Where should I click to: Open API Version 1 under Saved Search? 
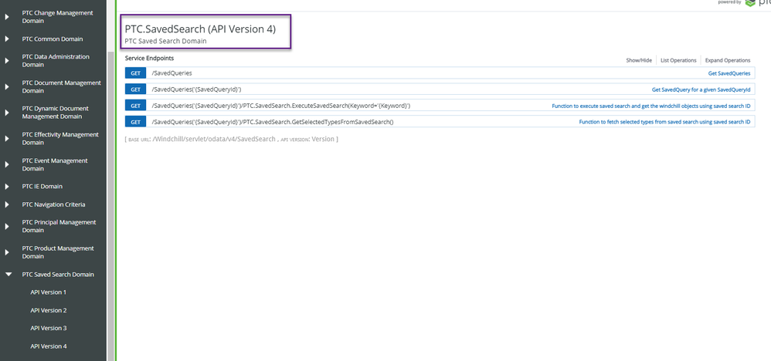(48, 292)
